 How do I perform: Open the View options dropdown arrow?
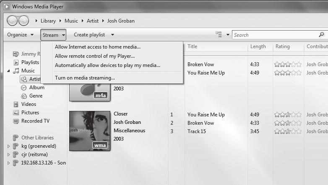228,35
